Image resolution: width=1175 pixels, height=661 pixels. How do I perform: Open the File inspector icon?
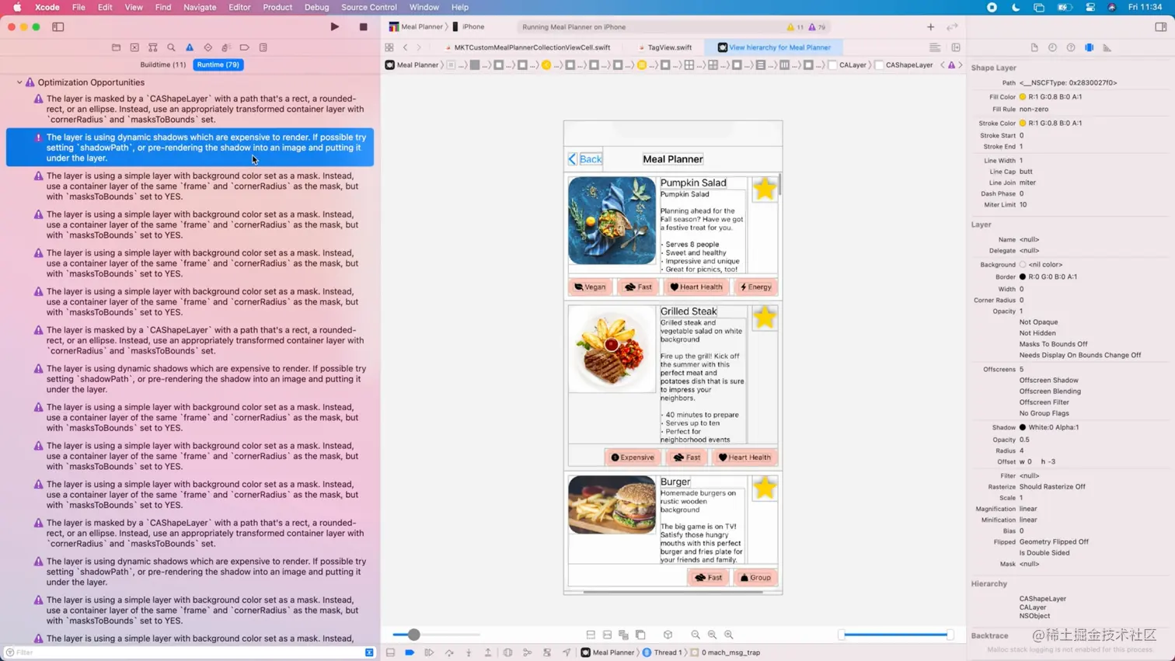point(1034,47)
